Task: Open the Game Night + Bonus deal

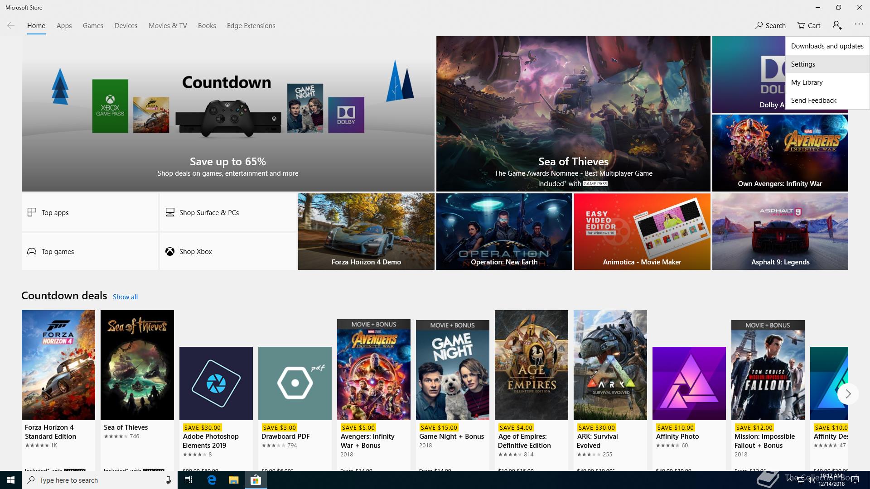Action: (x=453, y=395)
